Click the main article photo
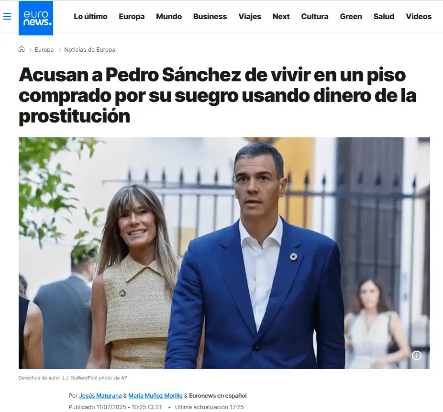This screenshot has width=443, height=412. (x=224, y=253)
